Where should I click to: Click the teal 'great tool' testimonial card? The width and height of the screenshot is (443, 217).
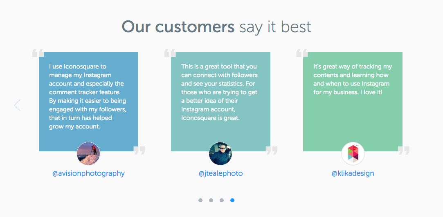pyautogui.click(x=220, y=98)
